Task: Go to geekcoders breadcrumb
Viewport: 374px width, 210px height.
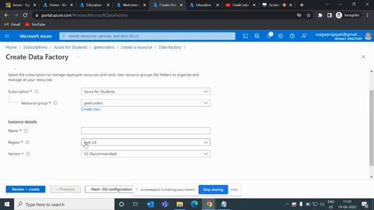Action: coord(104,47)
